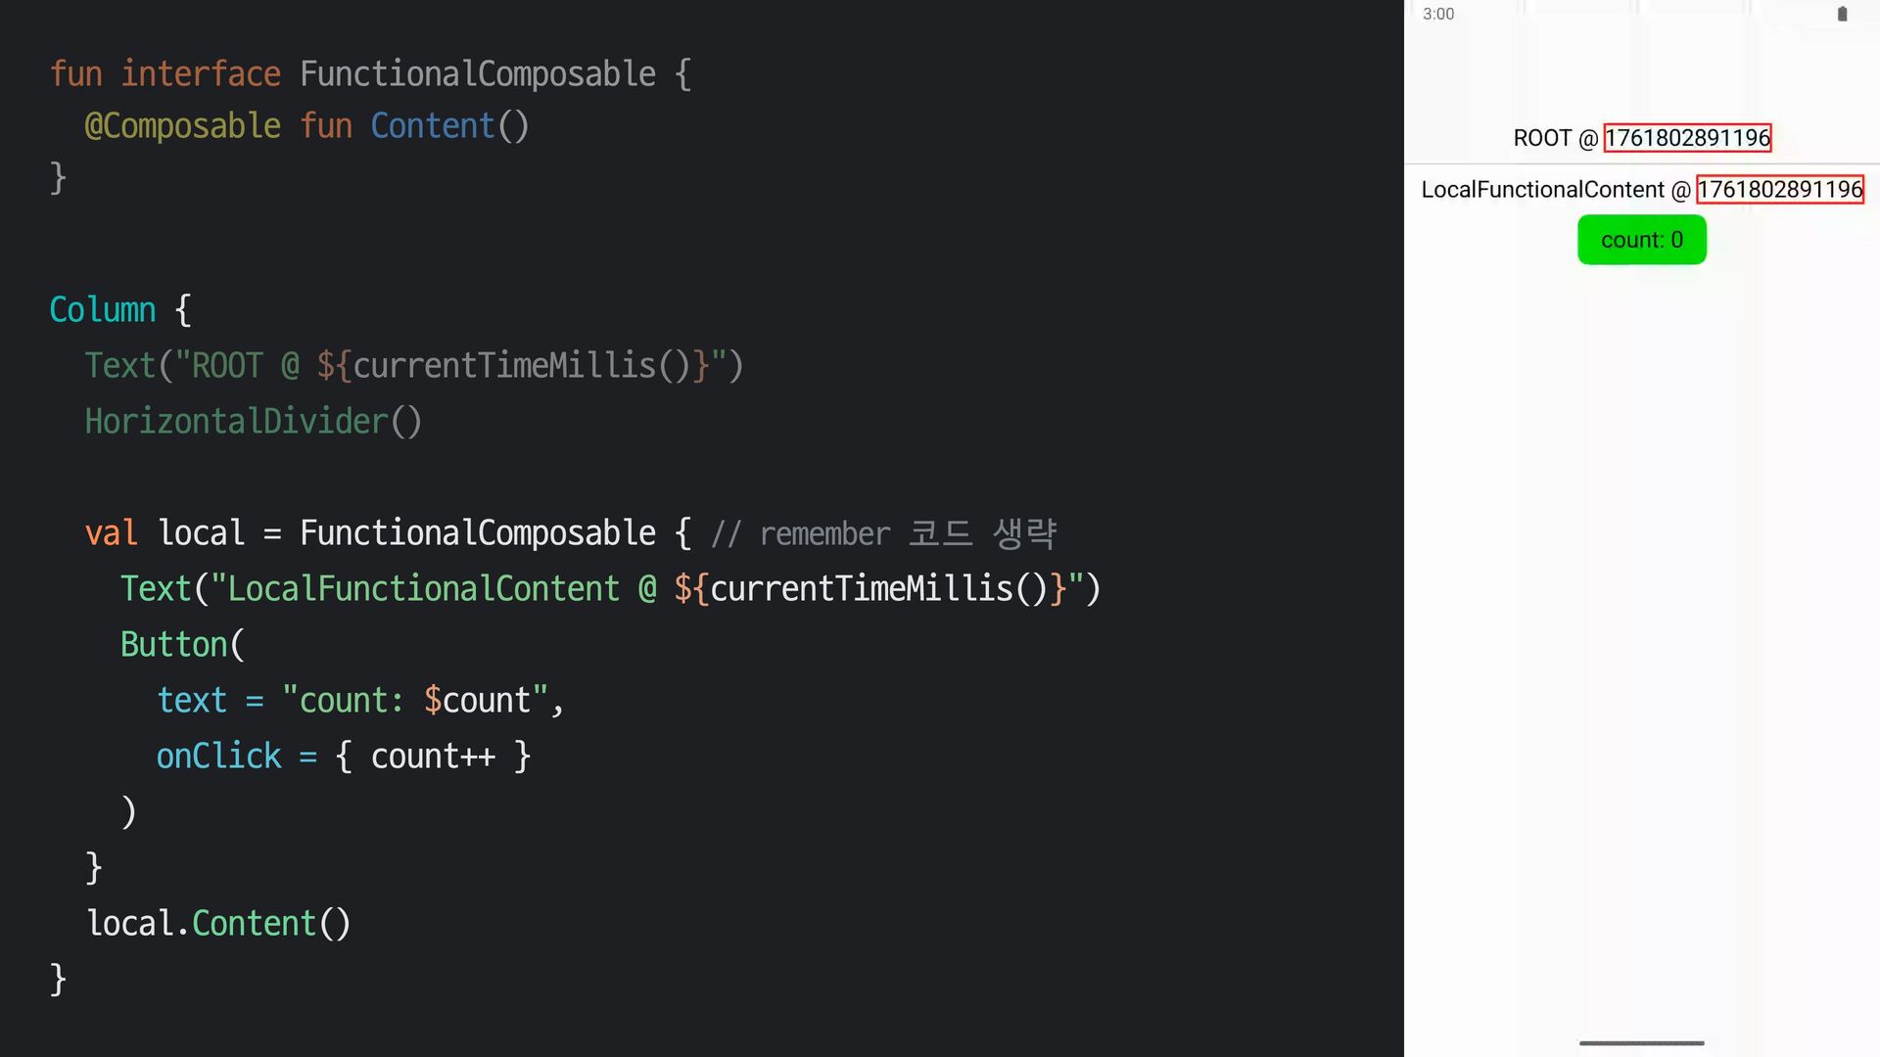1880x1057 pixels.
Task: Click the FunctionalComposable interface name
Action: point(477,74)
